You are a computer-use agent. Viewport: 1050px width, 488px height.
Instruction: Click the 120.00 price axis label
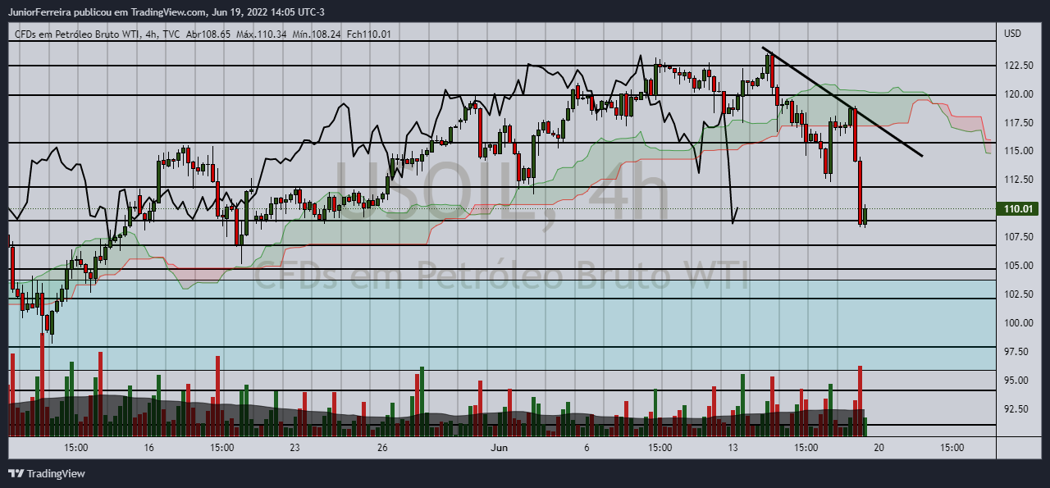point(1017,94)
